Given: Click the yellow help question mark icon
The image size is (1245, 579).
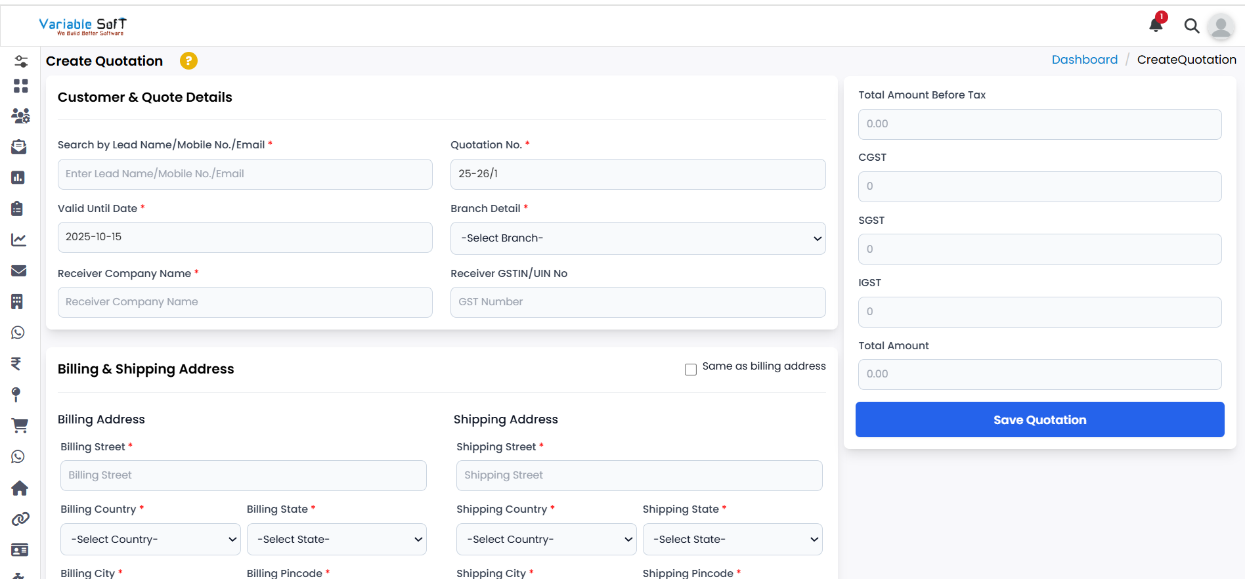Looking at the screenshot, I should pyautogui.click(x=188, y=60).
